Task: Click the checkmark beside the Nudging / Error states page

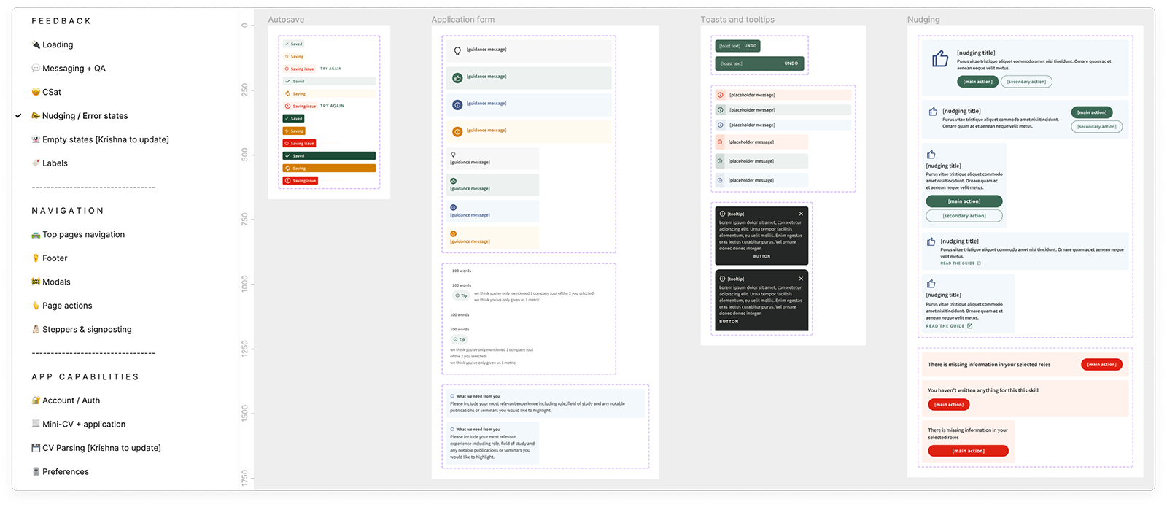Action: [x=18, y=116]
